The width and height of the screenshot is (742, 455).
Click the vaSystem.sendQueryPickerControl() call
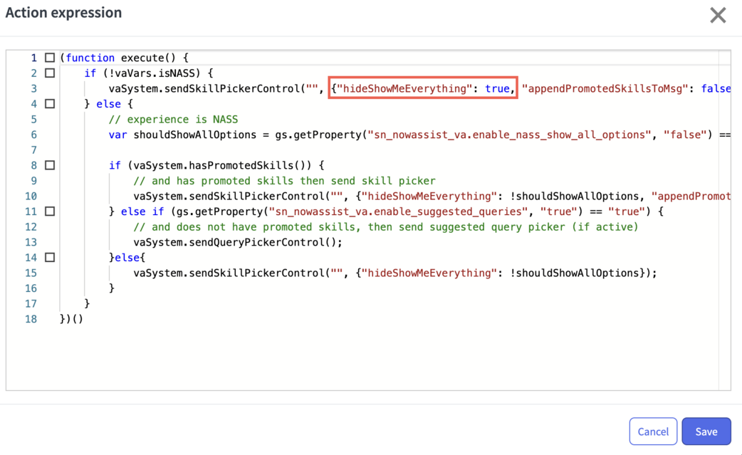pyautogui.click(x=238, y=242)
